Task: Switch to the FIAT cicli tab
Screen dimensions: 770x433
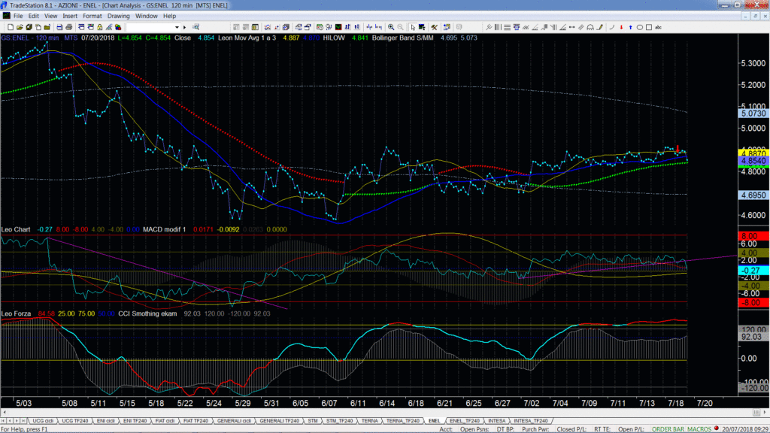Action: click(165, 421)
